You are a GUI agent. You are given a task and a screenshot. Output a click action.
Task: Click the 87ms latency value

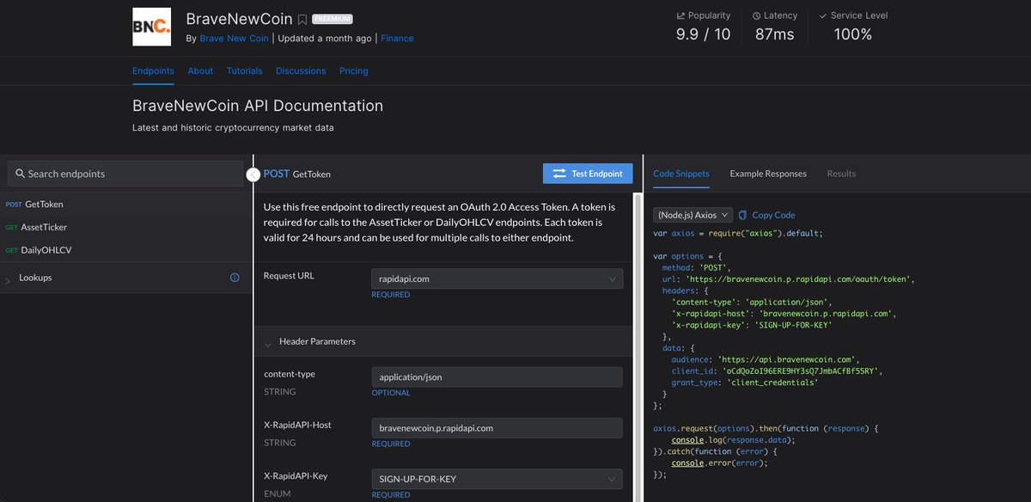coord(775,34)
